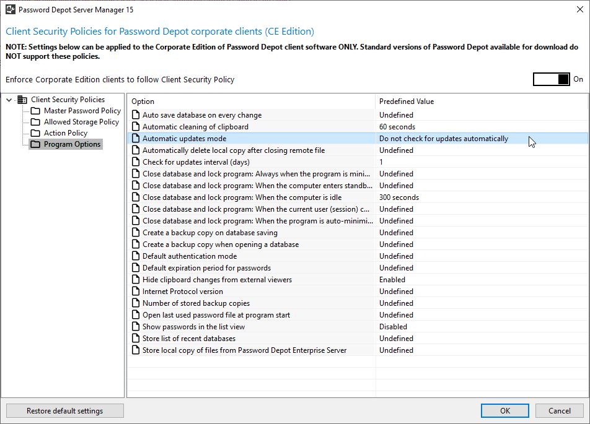Select 'Check for updates interval (days)' row

[358, 162]
